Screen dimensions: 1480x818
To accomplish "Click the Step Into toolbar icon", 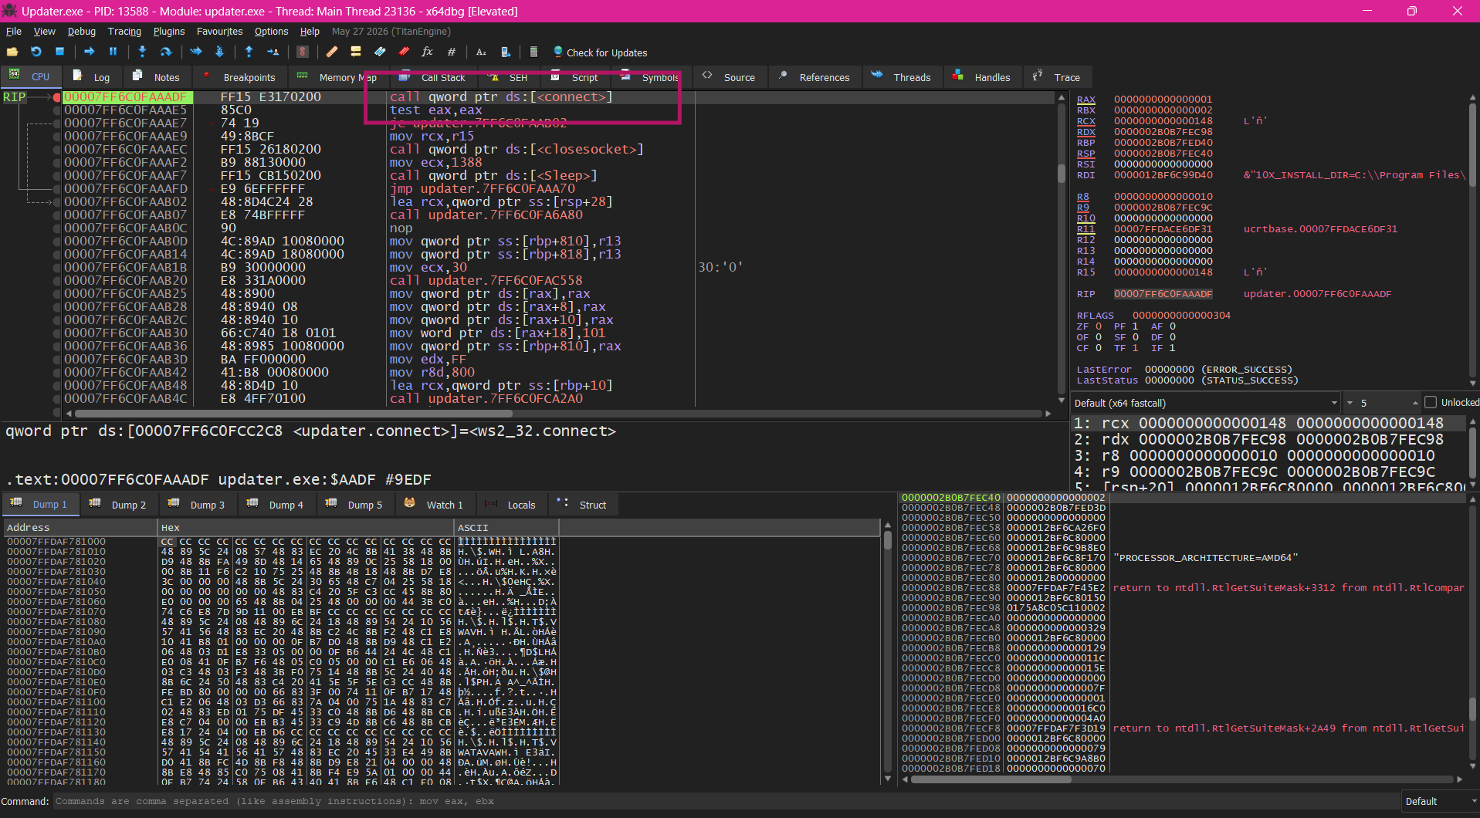I will point(142,52).
